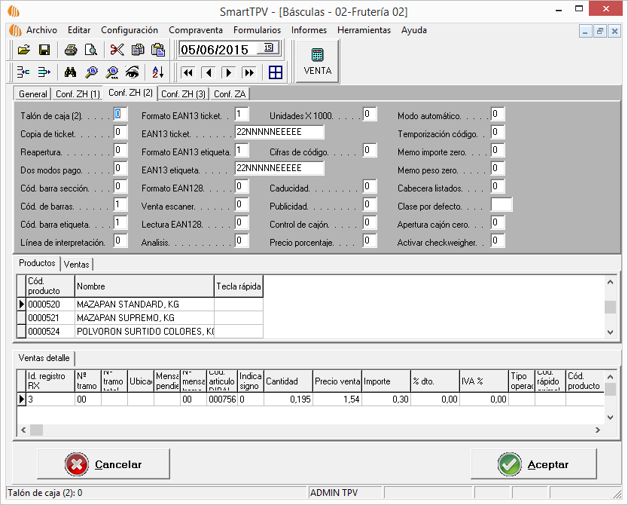Click the Unidades X 1000 field
This screenshot has height=505, width=628.
370,115
